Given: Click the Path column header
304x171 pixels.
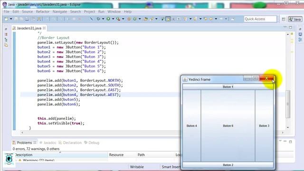Looking at the screenshot, I should pyautogui.click(x=141, y=155).
